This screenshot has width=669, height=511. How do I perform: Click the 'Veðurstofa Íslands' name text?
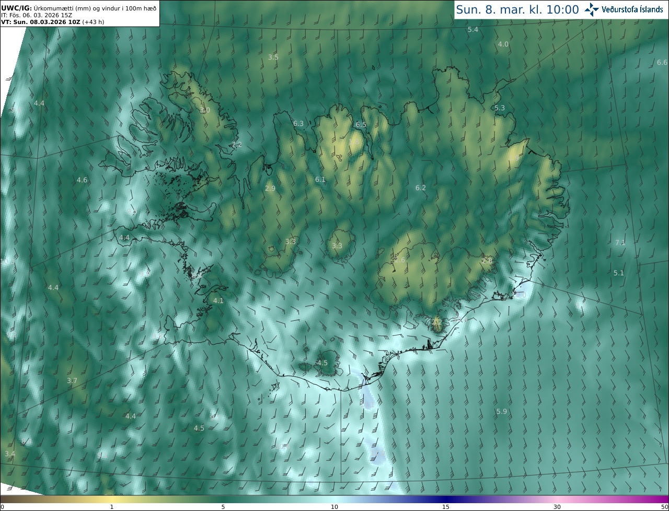tap(632, 9)
